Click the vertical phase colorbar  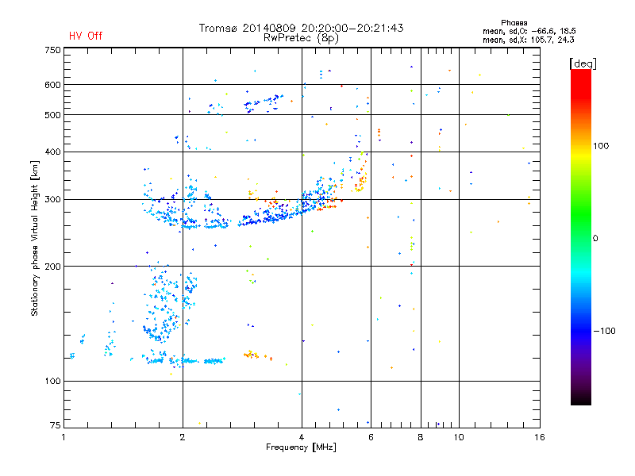(x=581, y=236)
